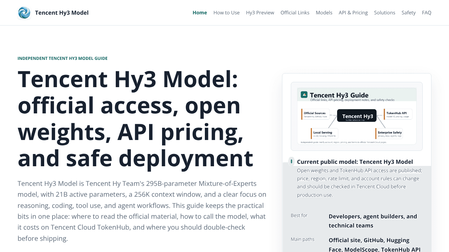Open the Home nav item
The height and width of the screenshot is (252, 449).
[200, 13]
